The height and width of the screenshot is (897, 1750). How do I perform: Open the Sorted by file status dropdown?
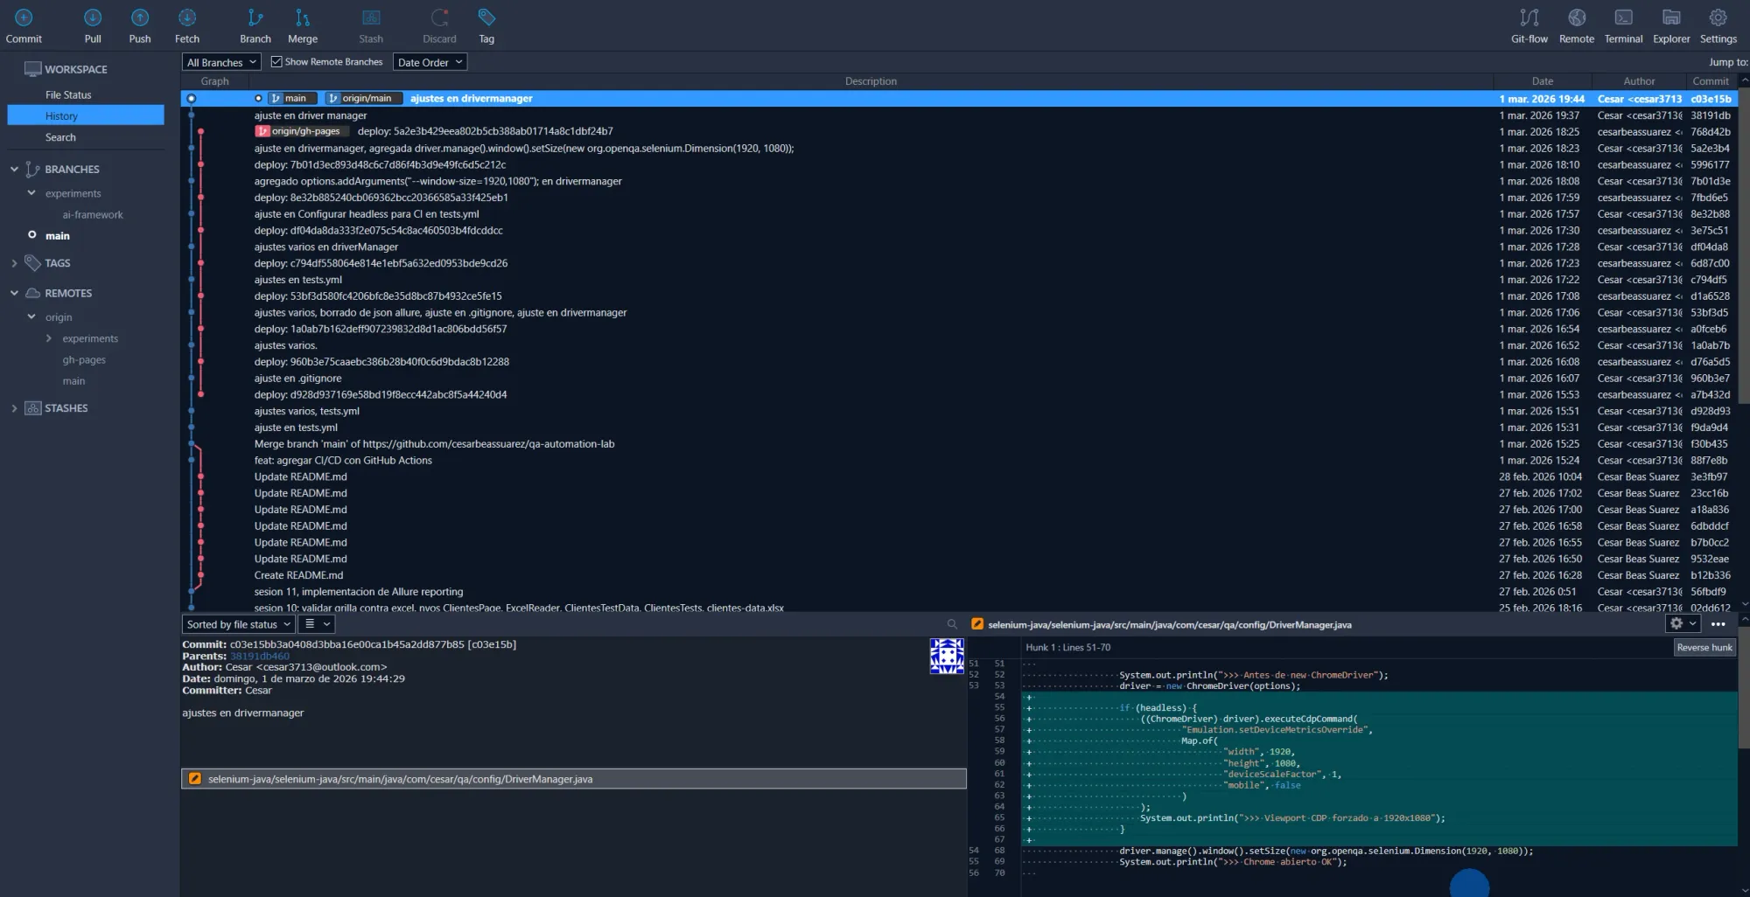point(237,623)
